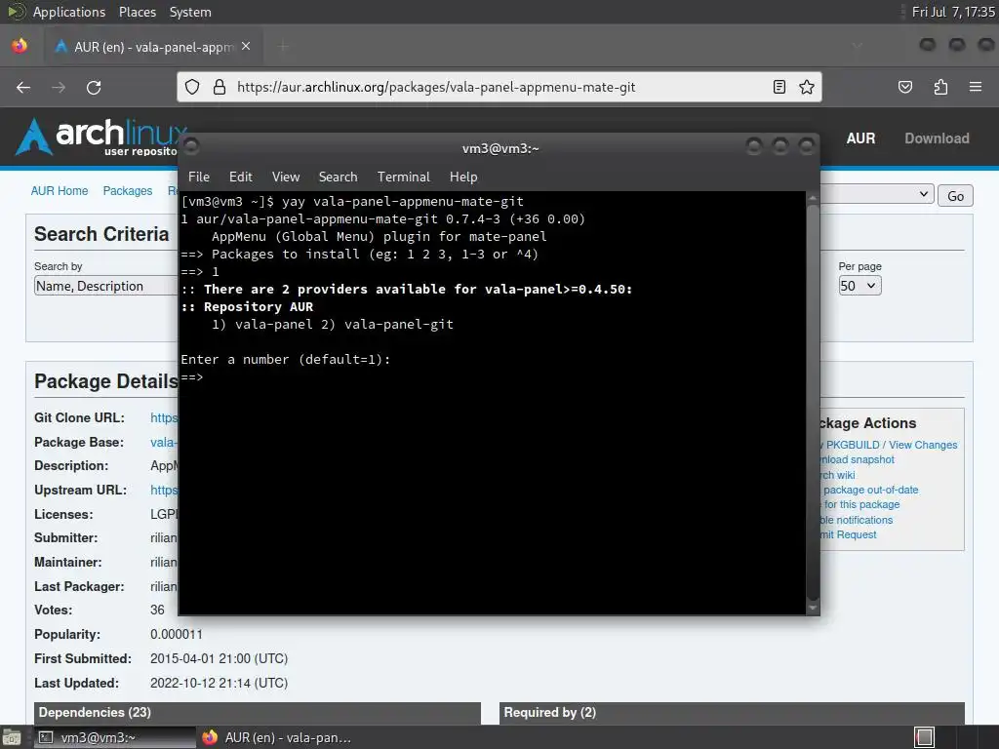Click Firefox logo left of tab strip
This screenshot has height=749, width=999.
tap(20, 46)
